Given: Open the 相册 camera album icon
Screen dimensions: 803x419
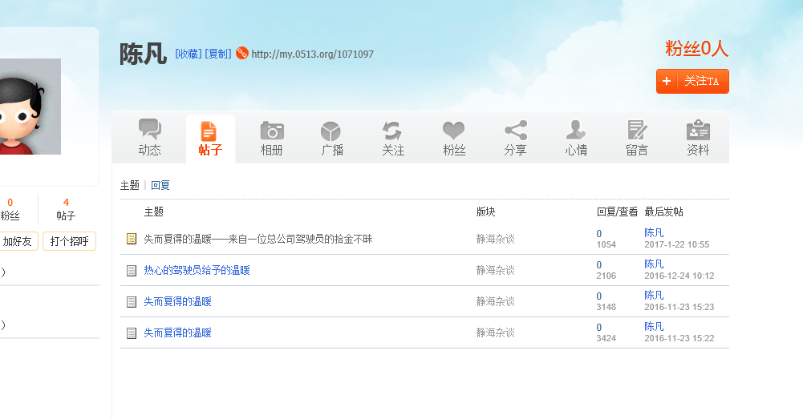Looking at the screenshot, I should [x=272, y=131].
